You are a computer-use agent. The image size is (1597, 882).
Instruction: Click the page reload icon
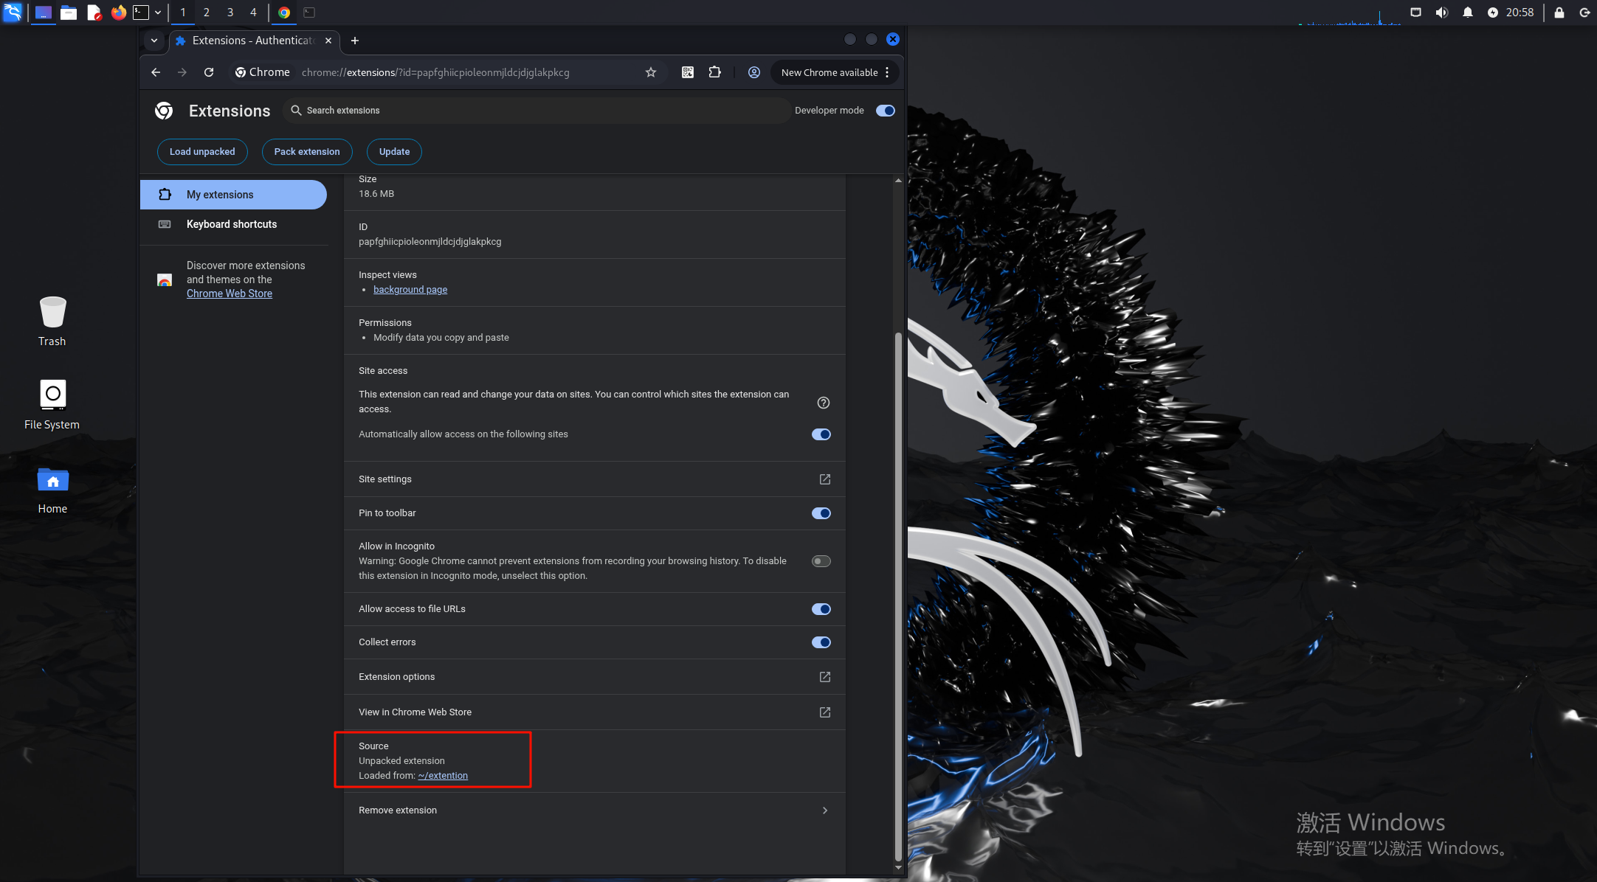209,72
